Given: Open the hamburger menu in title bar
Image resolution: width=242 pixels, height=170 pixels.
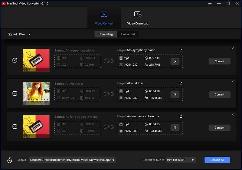Looking at the screenshot, I should (x=210, y=3).
